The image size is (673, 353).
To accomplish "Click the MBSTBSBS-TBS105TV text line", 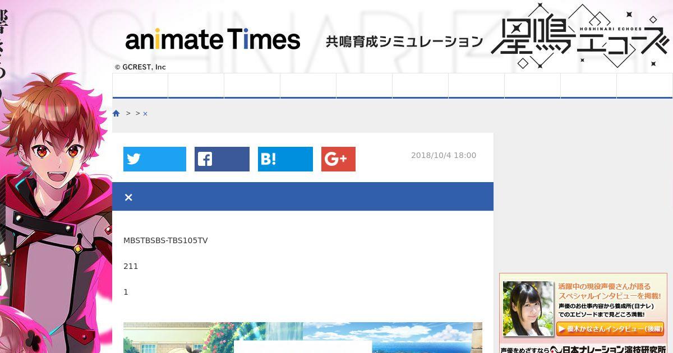I will (165, 240).
